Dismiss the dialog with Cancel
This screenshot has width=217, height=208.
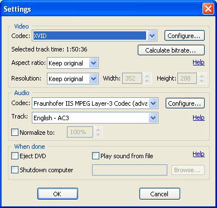[160, 194]
